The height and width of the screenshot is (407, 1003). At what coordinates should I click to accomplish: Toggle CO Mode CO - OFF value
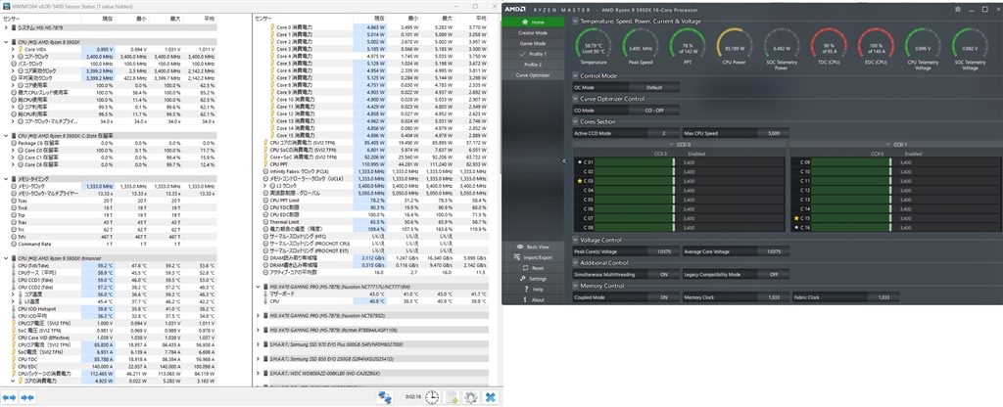653,110
